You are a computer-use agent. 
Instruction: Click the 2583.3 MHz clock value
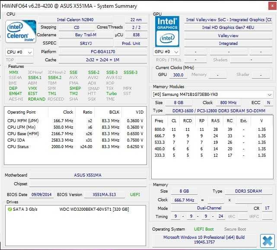coord(62,140)
